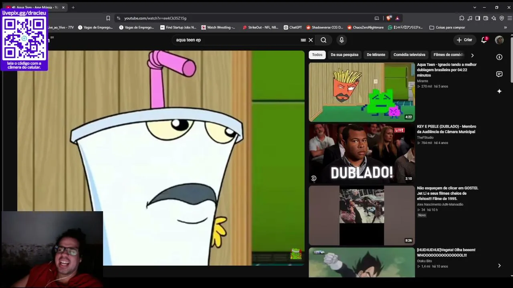Open site information icon in address bar

pyautogui.click(x=118, y=18)
